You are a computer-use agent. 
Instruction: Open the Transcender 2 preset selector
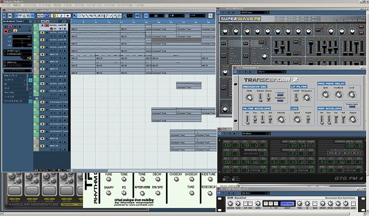click(x=272, y=71)
